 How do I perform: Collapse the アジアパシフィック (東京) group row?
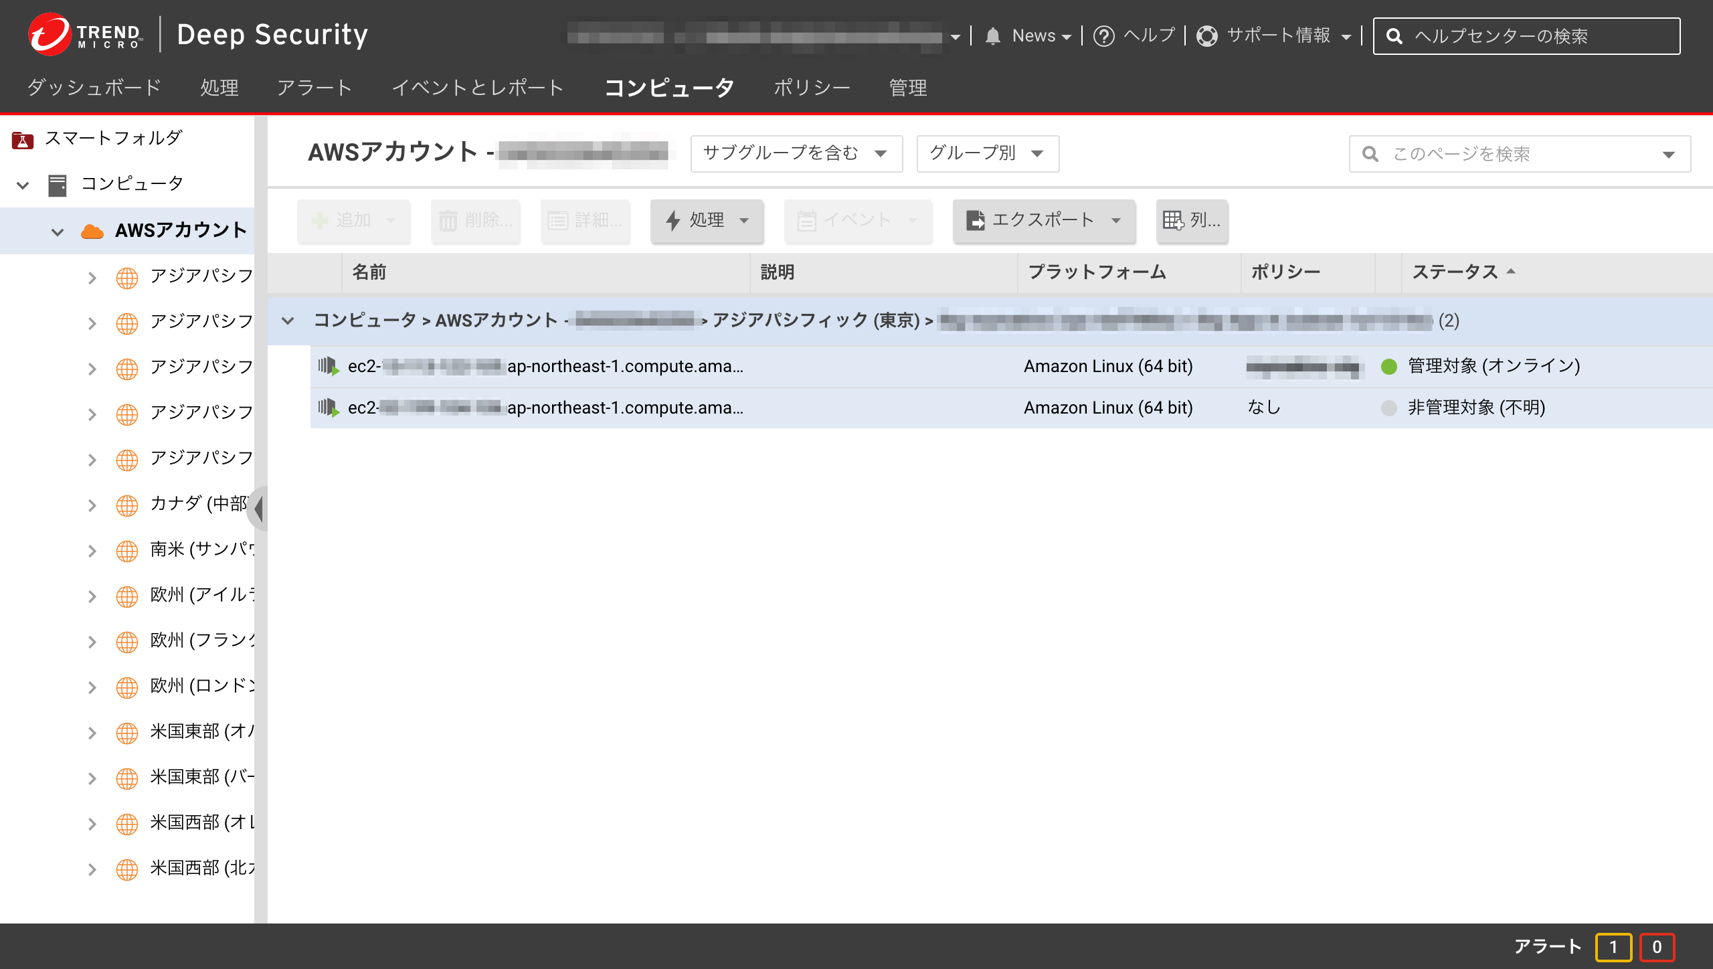pyautogui.click(x=288, y=321)
